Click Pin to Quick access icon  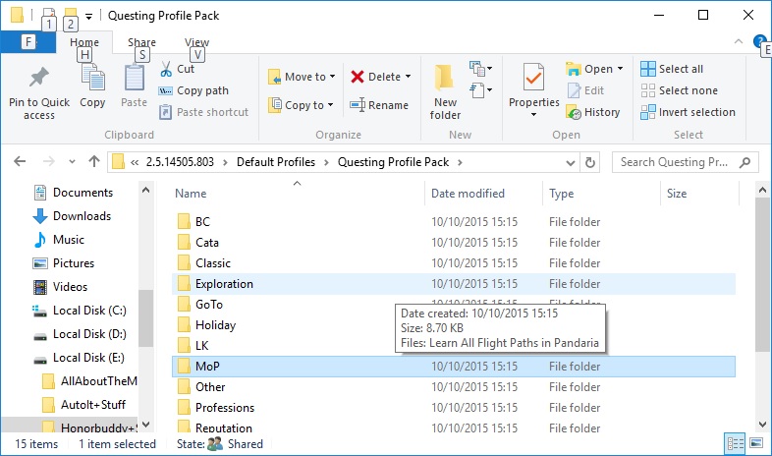39,79
